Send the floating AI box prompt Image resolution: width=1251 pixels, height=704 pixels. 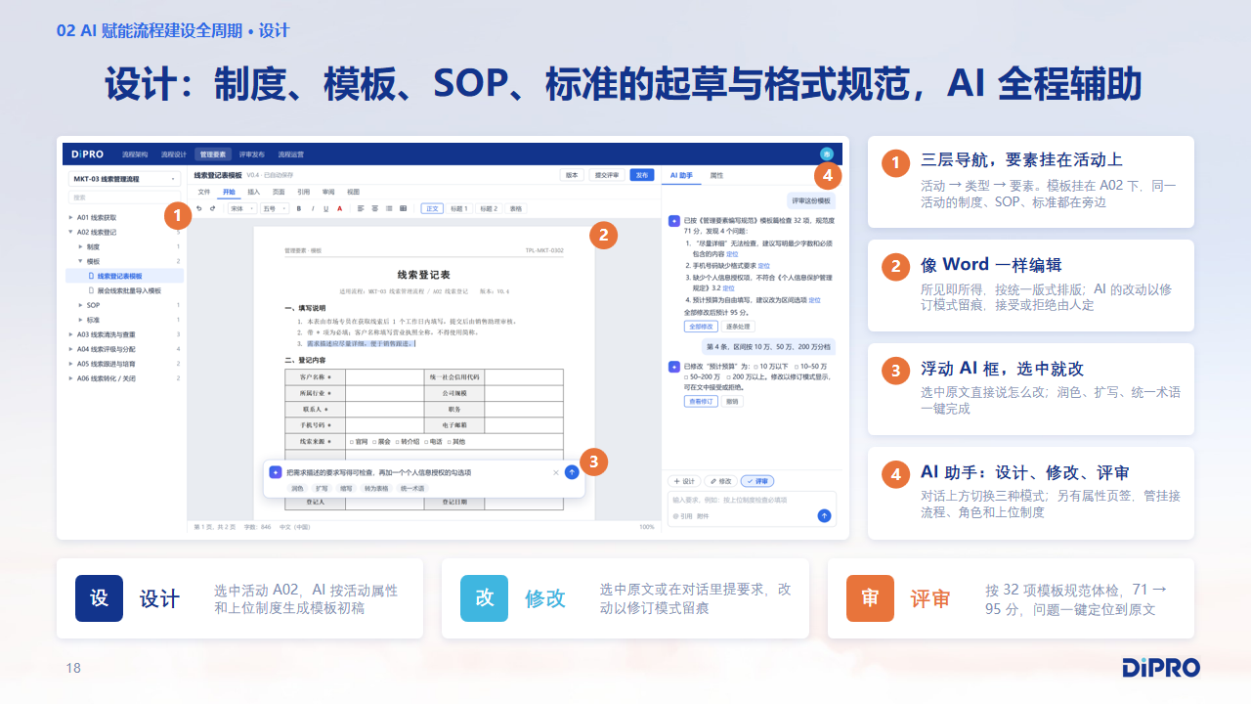(x=572, y=471)
